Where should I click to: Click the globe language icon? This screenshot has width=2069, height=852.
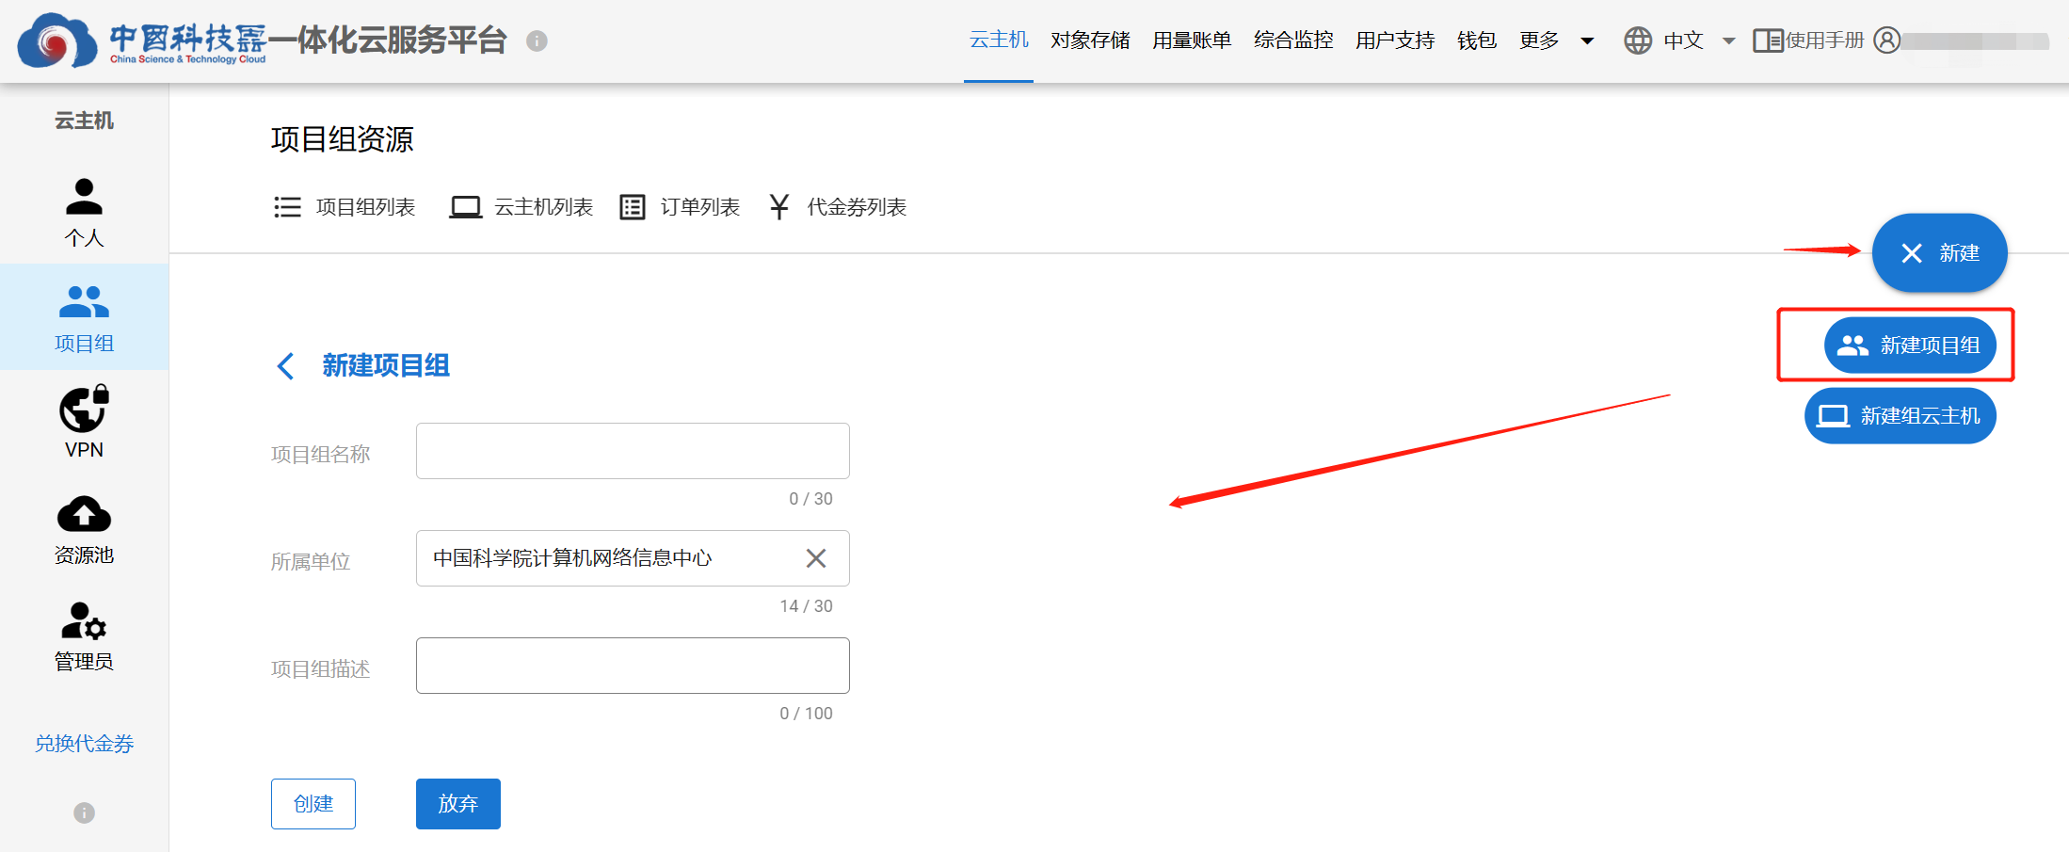(1638, 40)
